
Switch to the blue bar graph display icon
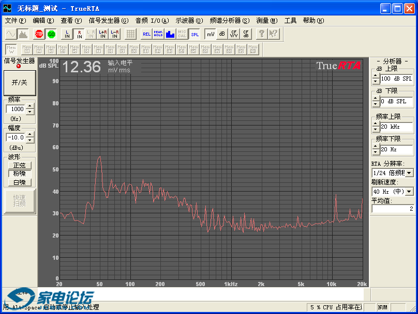170,34
